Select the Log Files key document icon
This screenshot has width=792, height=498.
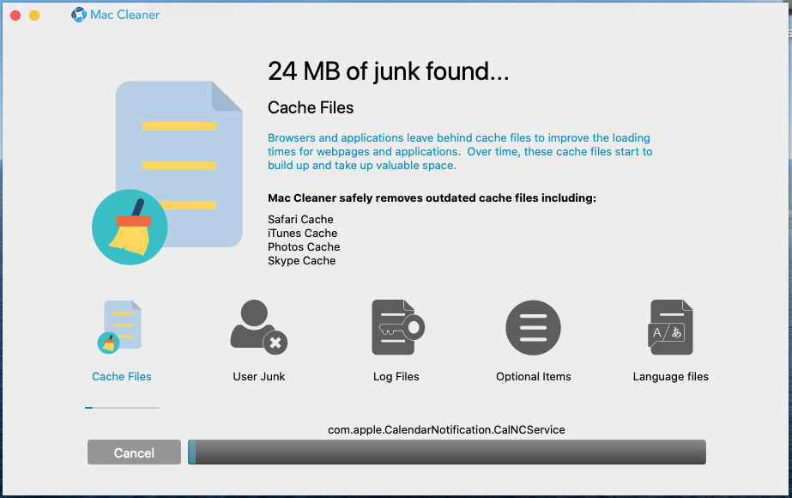tap(397, 327)
